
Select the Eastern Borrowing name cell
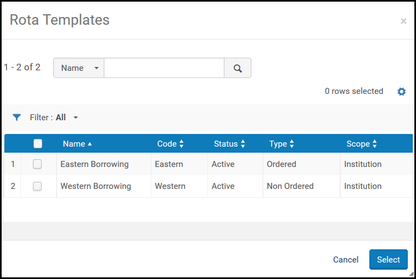coord(94,164)
